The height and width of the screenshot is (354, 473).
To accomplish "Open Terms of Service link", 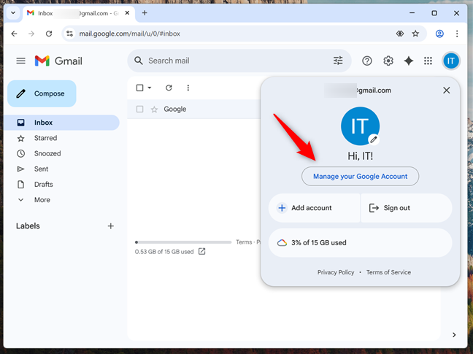I will coord(388,272).
